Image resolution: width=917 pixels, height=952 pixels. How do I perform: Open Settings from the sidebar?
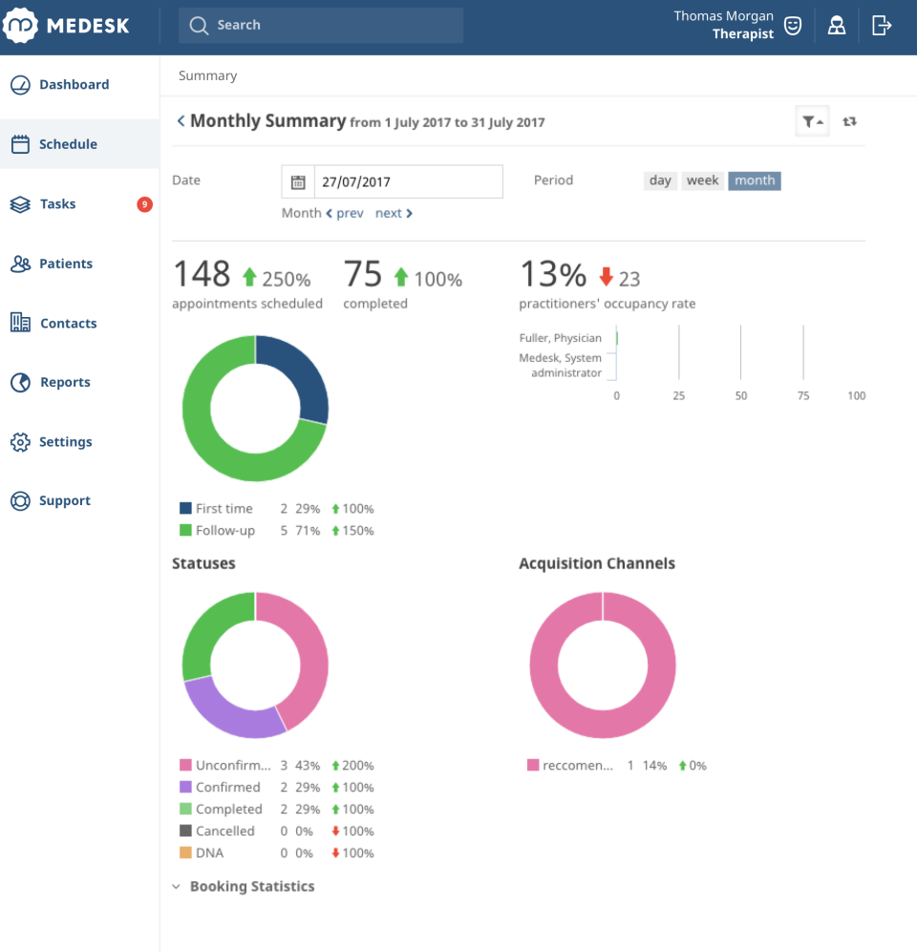tap(62, 441)
